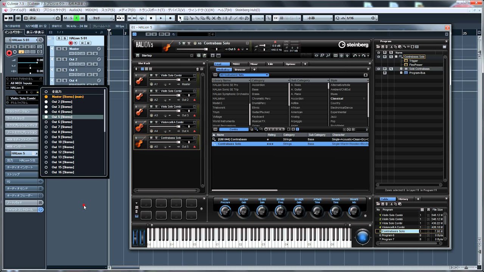The image size is (484, 272).
Task: Click the trash icon in program table toolbar
Action: coord(386,204)
